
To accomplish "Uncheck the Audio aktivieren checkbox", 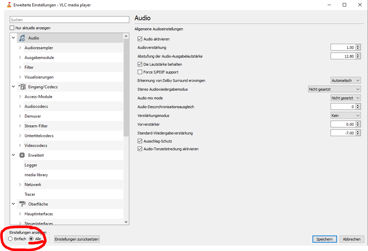I will [x=140, y=39].
